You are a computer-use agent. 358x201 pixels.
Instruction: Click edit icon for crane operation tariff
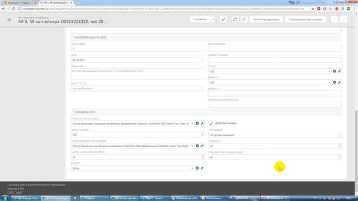point(202,123)
